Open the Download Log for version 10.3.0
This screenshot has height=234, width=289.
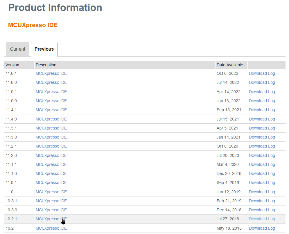coord(261,210)
